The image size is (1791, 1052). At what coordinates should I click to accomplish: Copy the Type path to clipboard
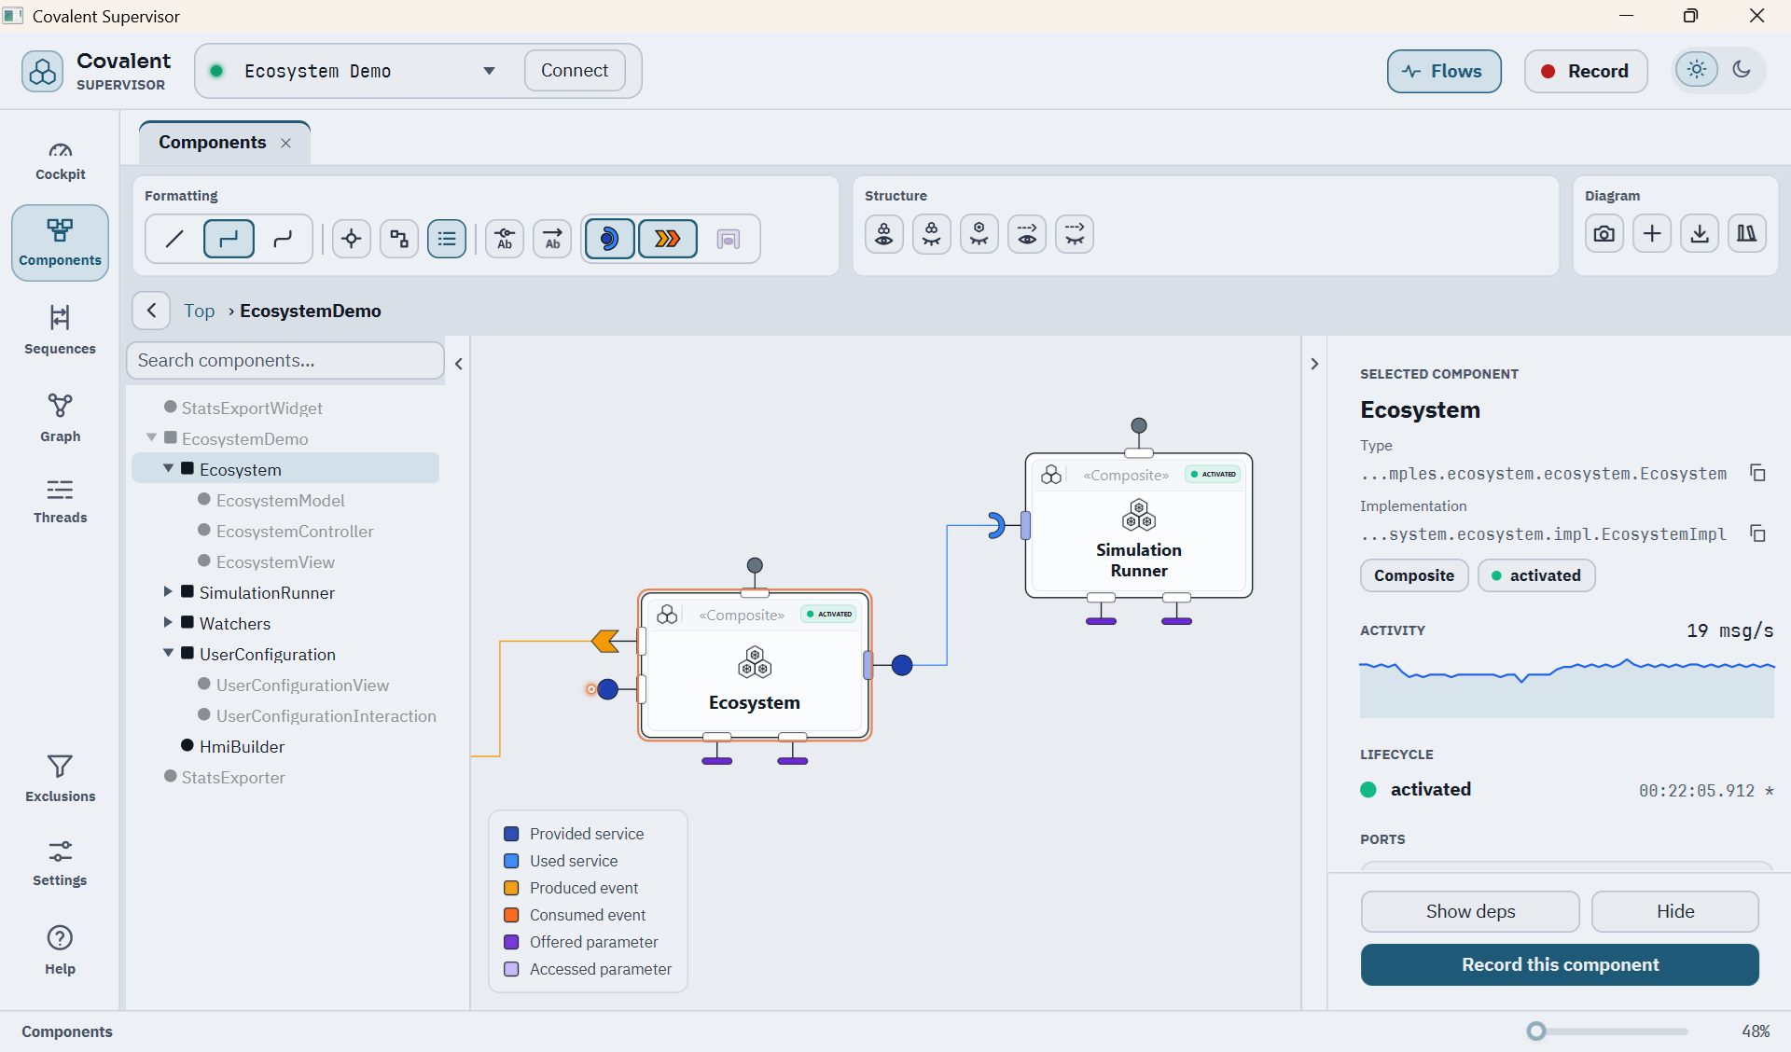point(1757,473)
